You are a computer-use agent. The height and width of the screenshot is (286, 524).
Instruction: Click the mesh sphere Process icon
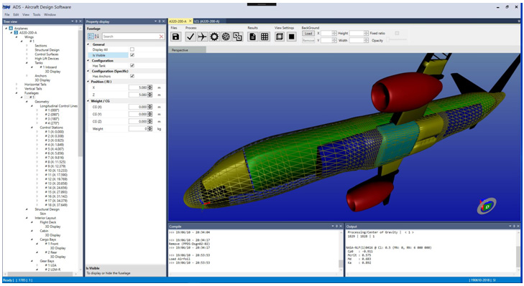coord(226,37)
